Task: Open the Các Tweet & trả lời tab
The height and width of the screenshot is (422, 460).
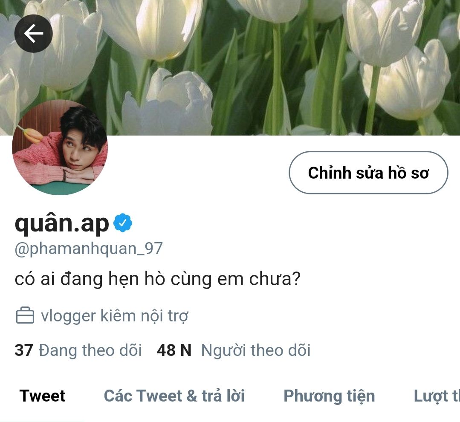Action: point(174,396)
